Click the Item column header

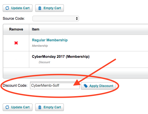pos(35,29)
